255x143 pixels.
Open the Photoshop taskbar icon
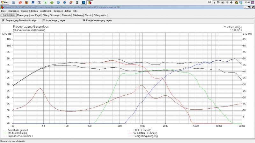[84, 2]
